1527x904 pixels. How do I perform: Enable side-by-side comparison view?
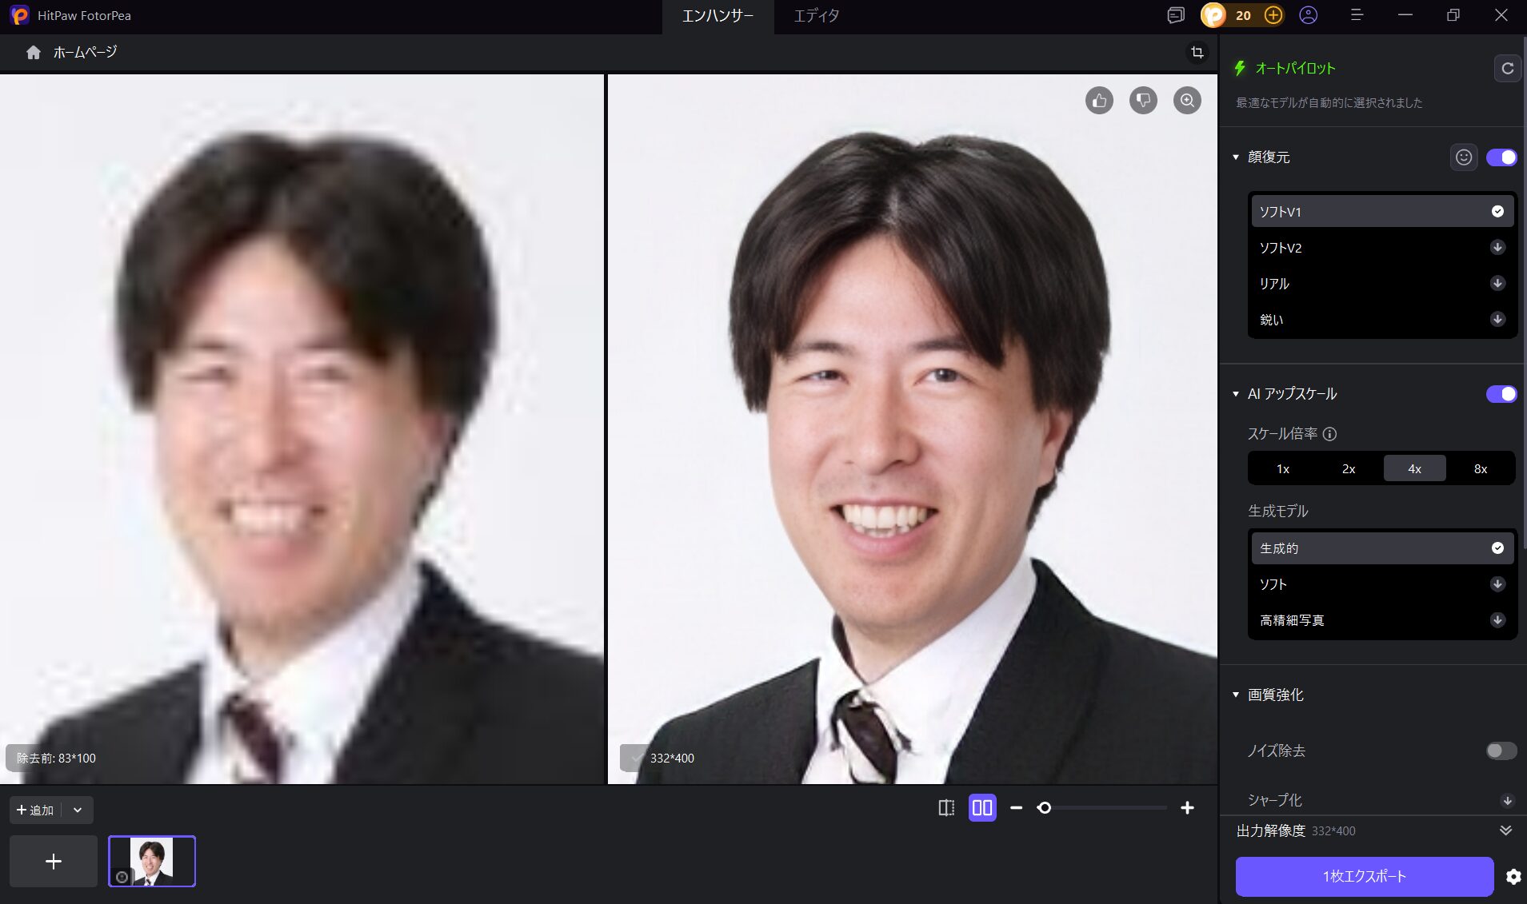point(981,808)
